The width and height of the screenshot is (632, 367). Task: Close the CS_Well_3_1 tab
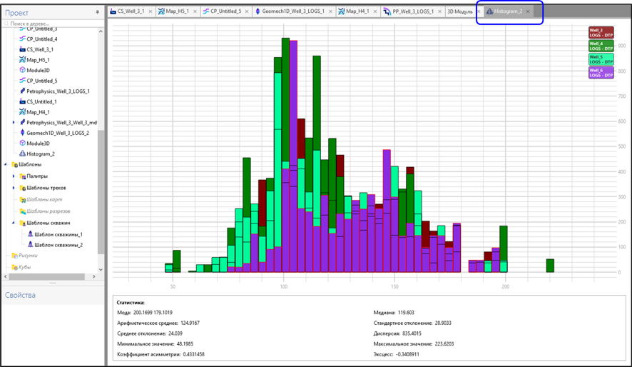tap(151, 11)
